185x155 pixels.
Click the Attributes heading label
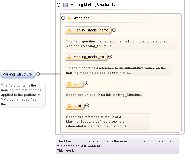[82, 18]
